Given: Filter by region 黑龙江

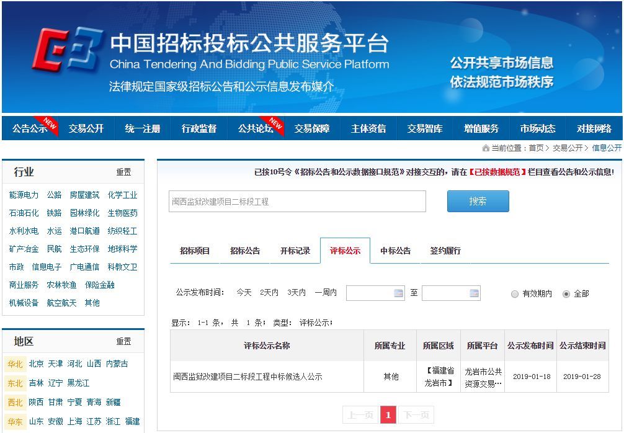Looking at the screenshot, I should pos(78,383).
